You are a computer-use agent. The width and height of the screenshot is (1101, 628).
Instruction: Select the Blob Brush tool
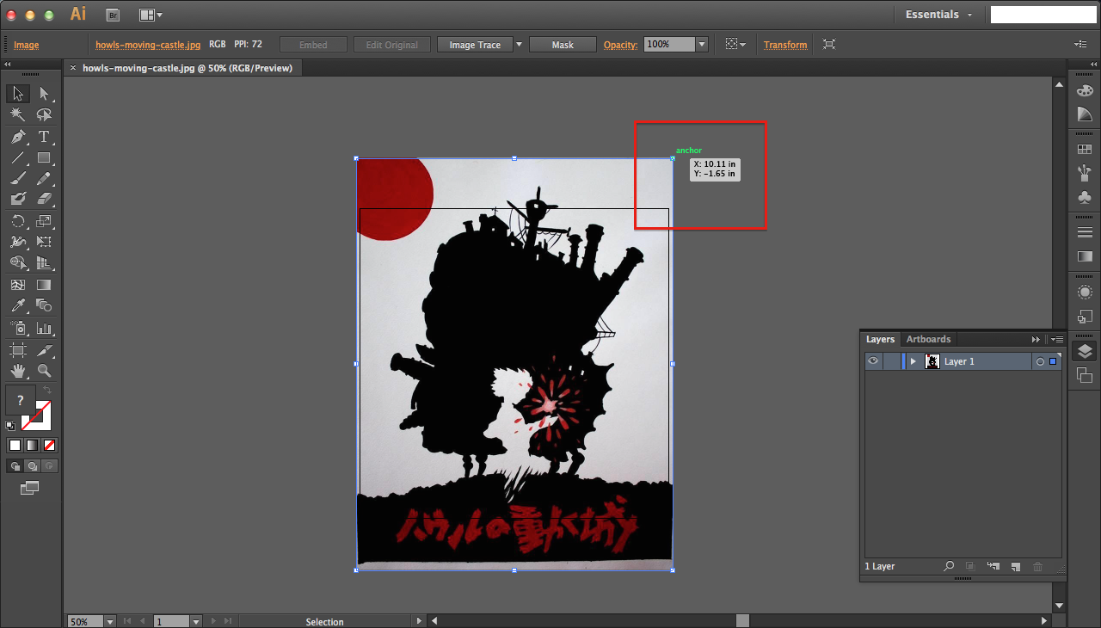(x=18, y=199)
